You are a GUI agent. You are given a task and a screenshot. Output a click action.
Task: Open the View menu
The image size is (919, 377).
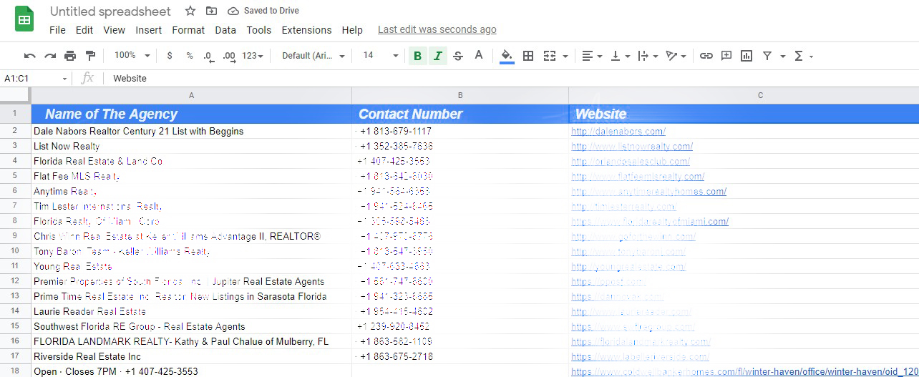(x=114, y=30)
